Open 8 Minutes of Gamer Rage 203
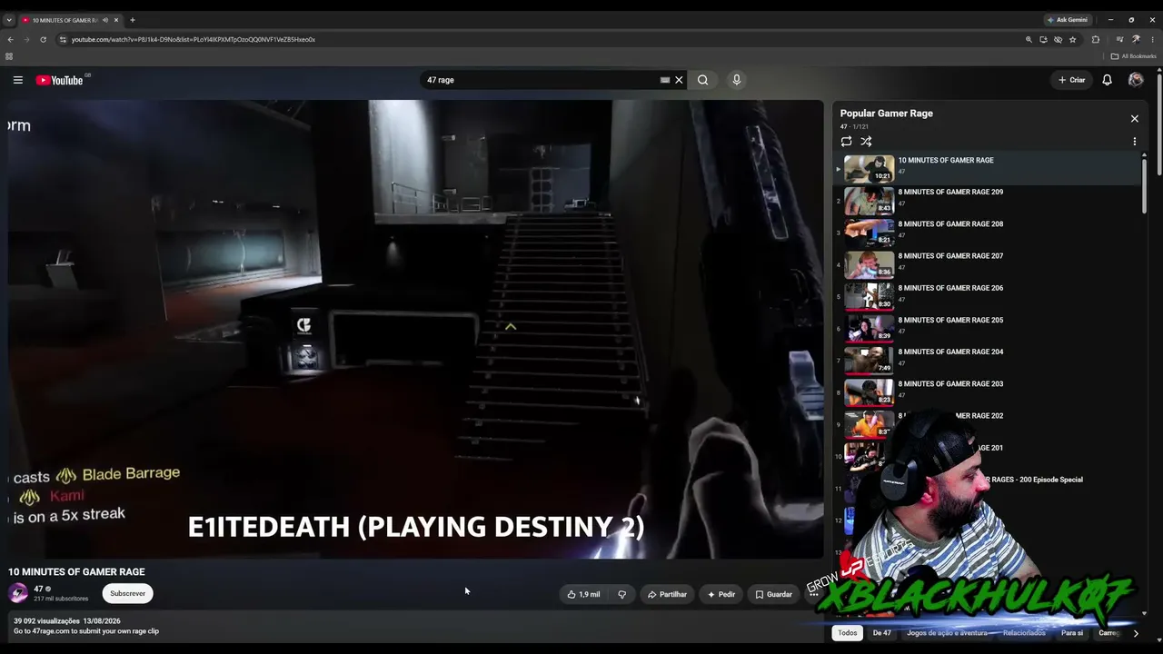The width and height of the screenshot is (1163, 654). click(x=989, y=391)
